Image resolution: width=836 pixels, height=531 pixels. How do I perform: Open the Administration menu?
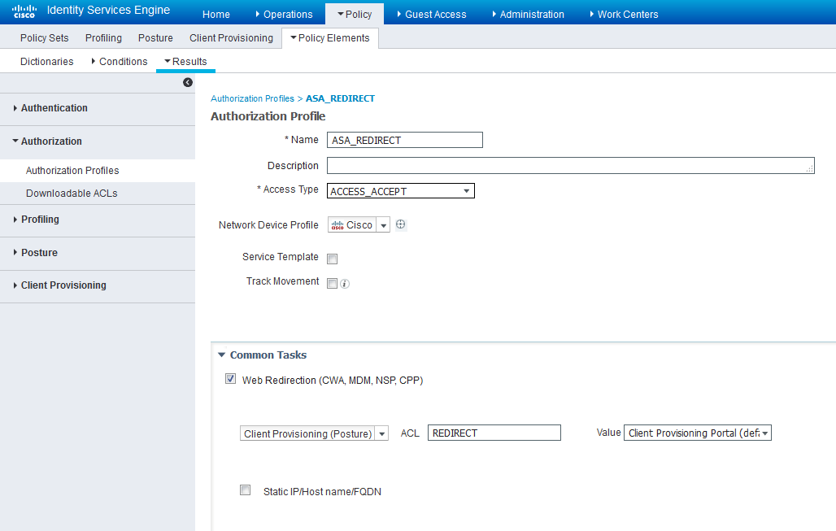click(x=529, y=15)
